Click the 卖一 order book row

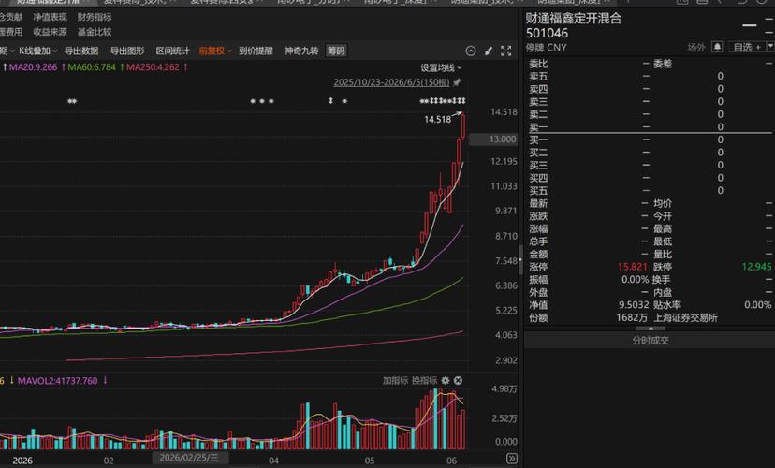(x=650, y=127)
